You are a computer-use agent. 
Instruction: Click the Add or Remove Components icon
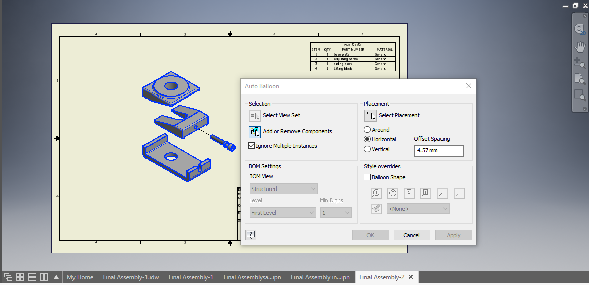point(255,132)
